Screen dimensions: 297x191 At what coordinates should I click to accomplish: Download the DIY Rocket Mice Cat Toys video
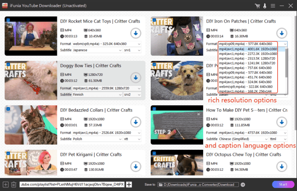coord(136,33)
